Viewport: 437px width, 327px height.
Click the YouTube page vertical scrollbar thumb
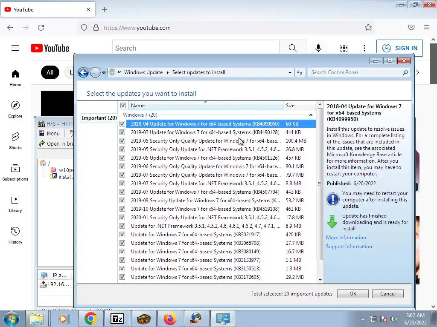433,64
